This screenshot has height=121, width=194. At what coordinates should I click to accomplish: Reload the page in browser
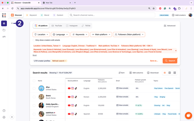click(12, 8)
